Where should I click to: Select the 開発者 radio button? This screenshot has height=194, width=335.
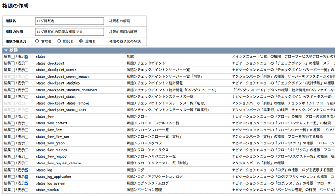60,41
